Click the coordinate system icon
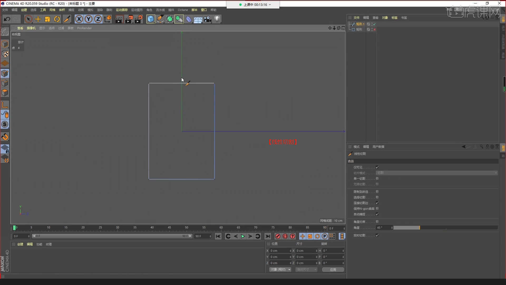 click(x=108, y=19)
